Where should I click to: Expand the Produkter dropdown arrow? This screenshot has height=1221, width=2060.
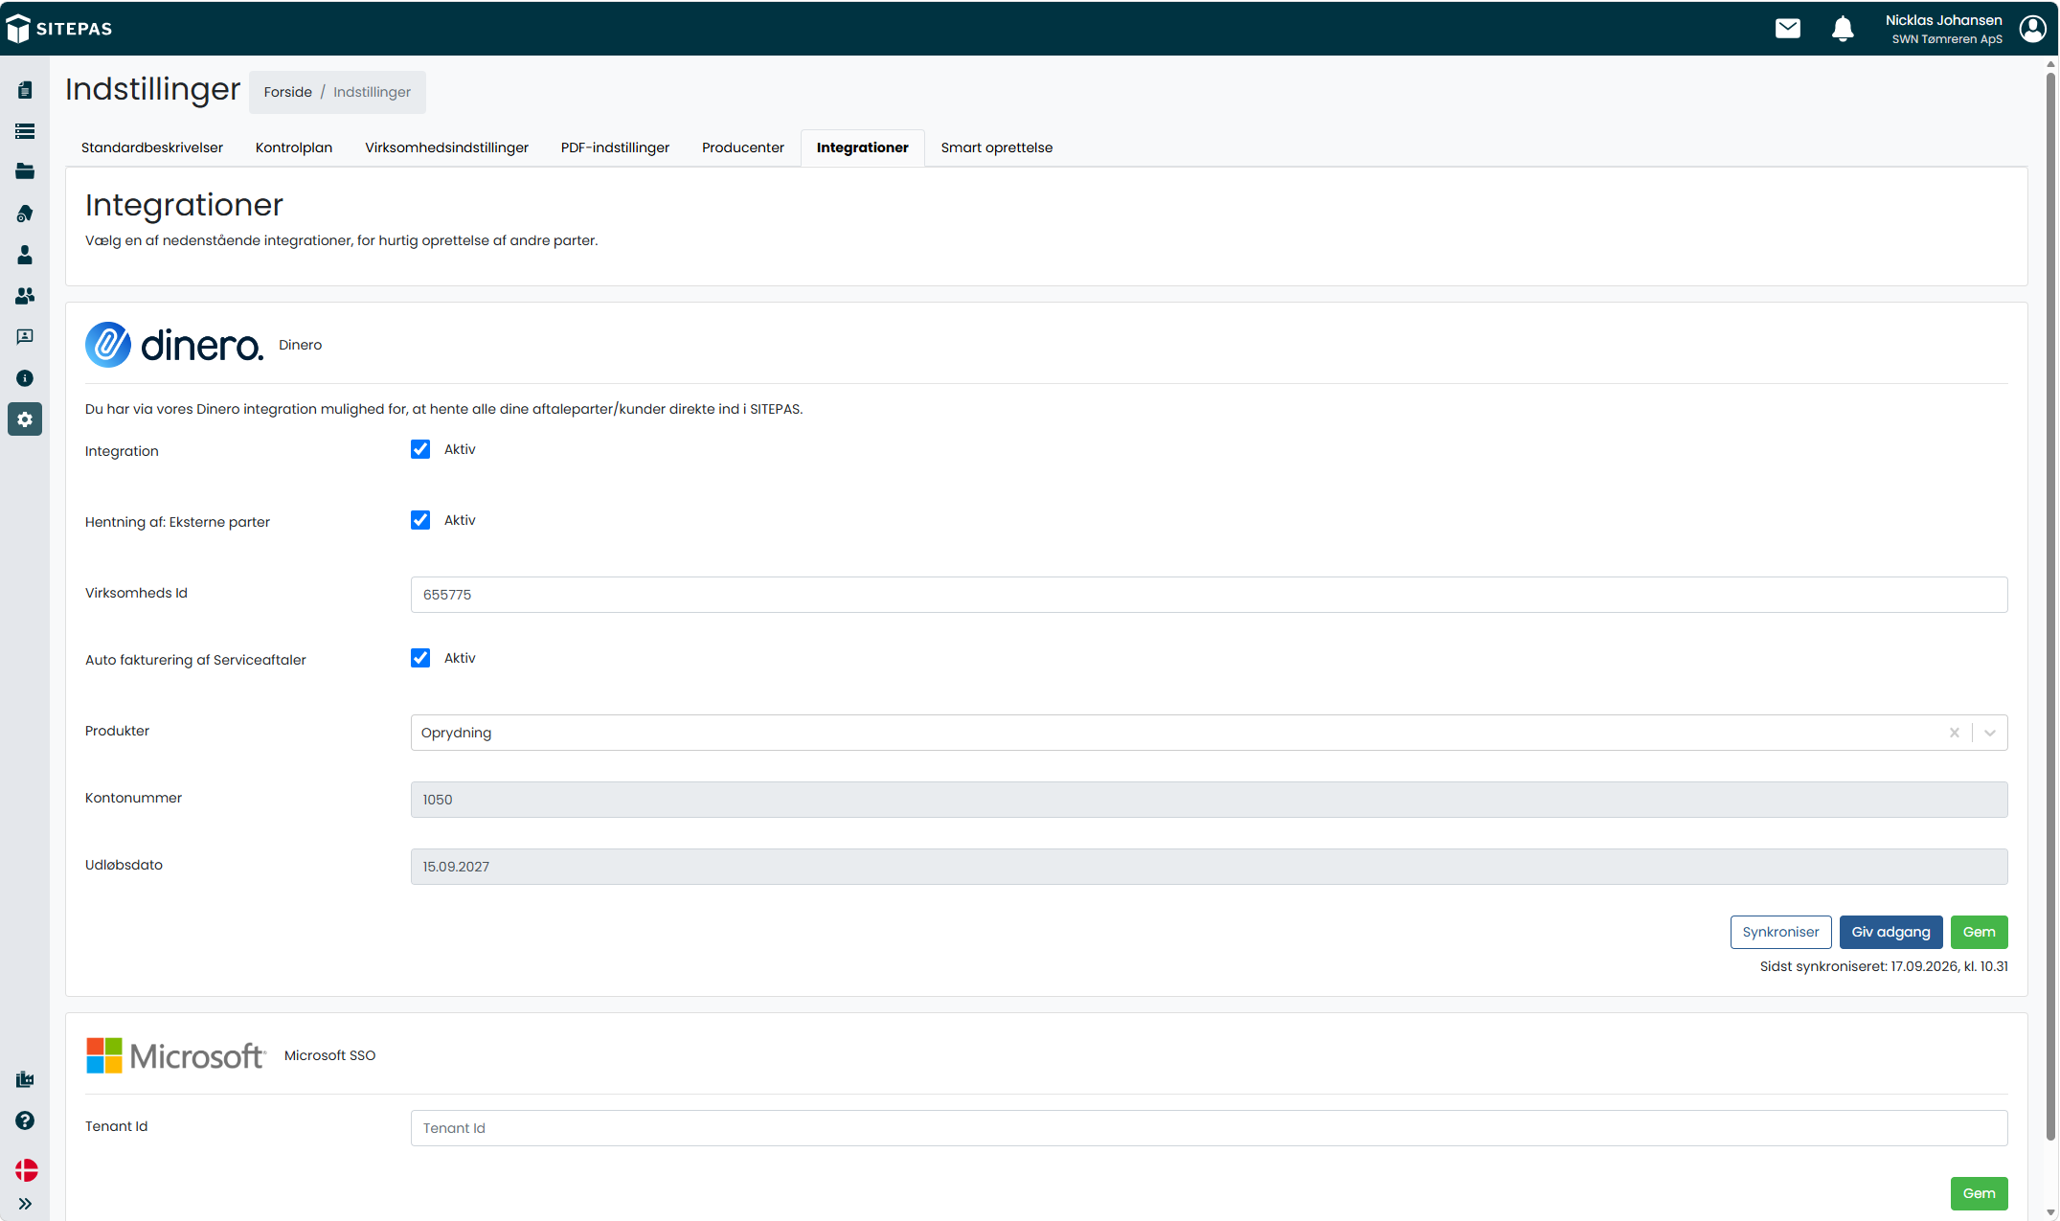point(1990,733)
